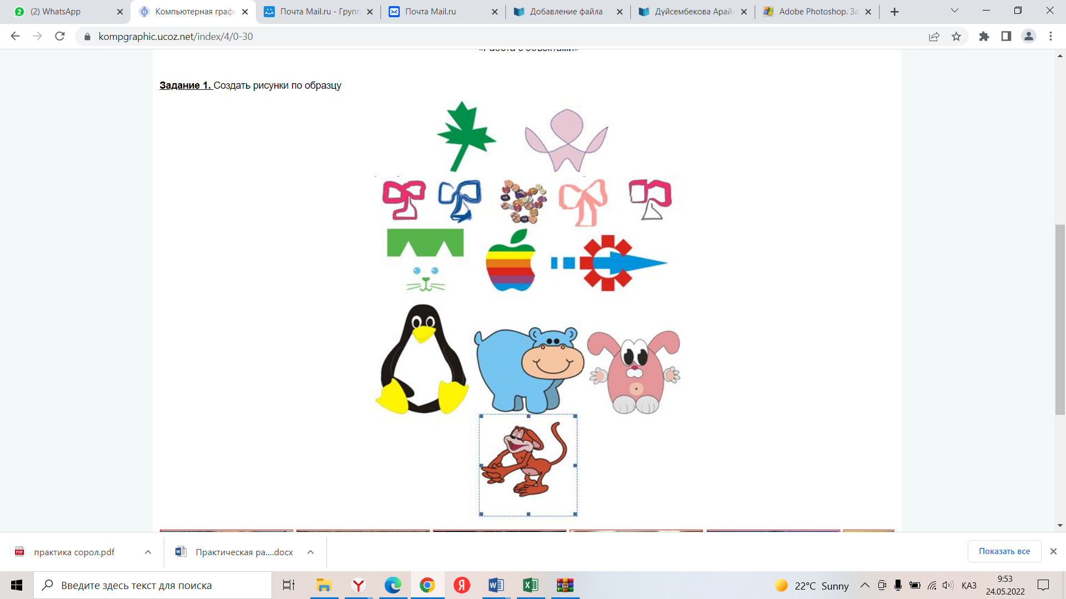The image size is (1066, 599).
Task: Open Chrome three-dot menu
Action: (x=1050, y=37)
